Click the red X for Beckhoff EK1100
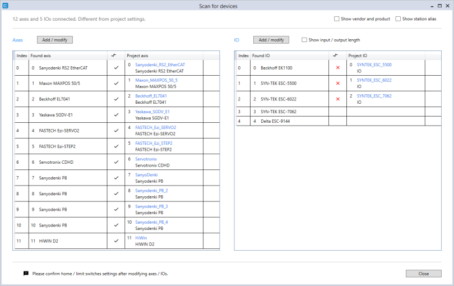 (x=337, y=68)
